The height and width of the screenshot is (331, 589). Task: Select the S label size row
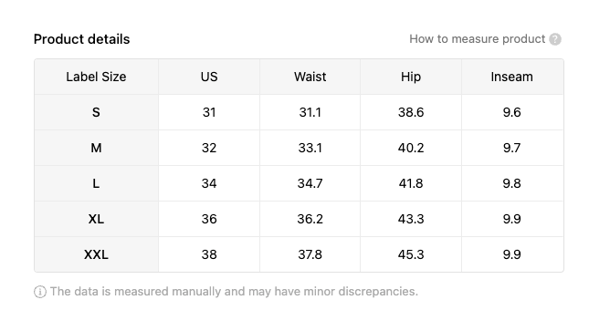[299, 112]
